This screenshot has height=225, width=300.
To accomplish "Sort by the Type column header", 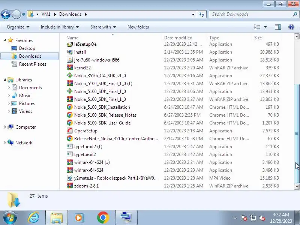I will (x=229, y=38).
